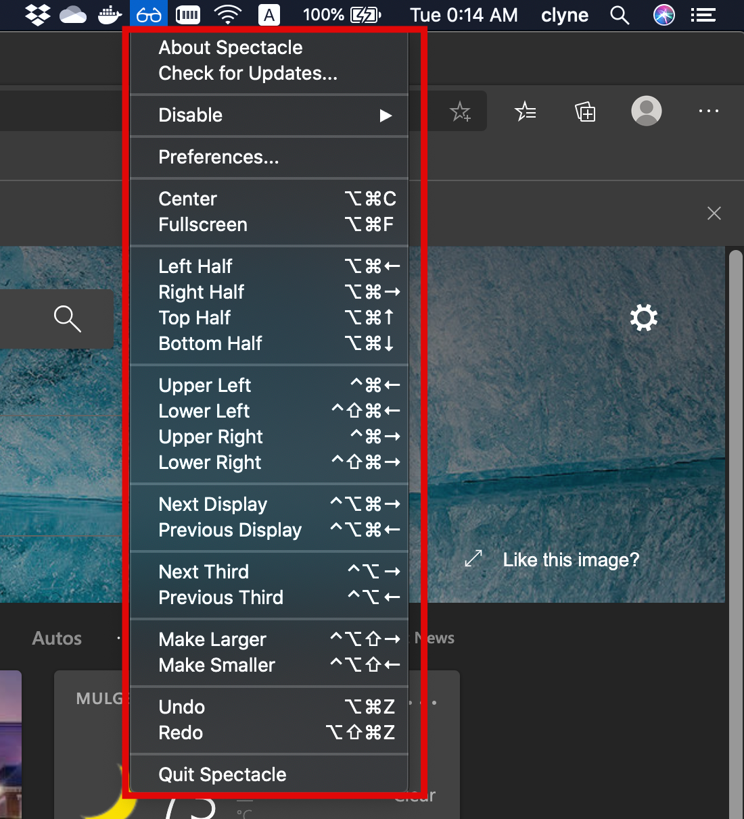Move window to Upper Left
Screen dimensions: 744x819
click(x=269, y=385)
